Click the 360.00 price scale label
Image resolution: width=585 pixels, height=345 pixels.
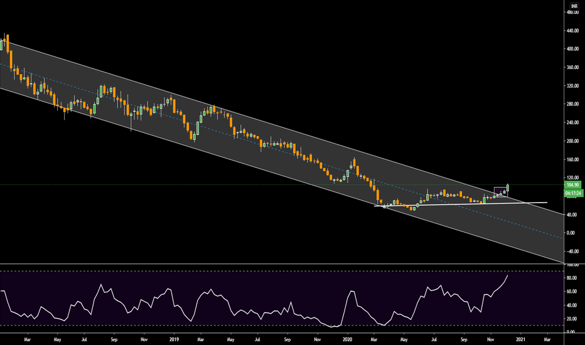coord(572,68)
